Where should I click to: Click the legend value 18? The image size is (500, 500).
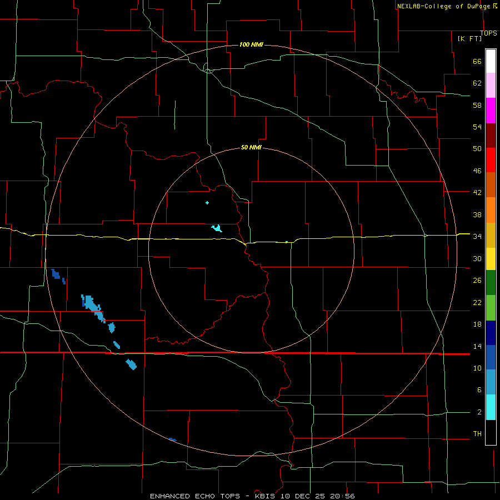[x=477, y=324]
